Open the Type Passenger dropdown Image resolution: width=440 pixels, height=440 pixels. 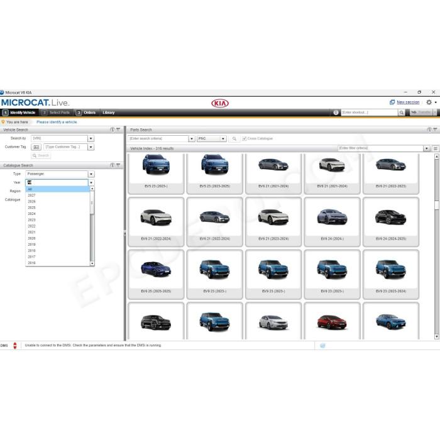pyautogui.click(x=91, y=174)
